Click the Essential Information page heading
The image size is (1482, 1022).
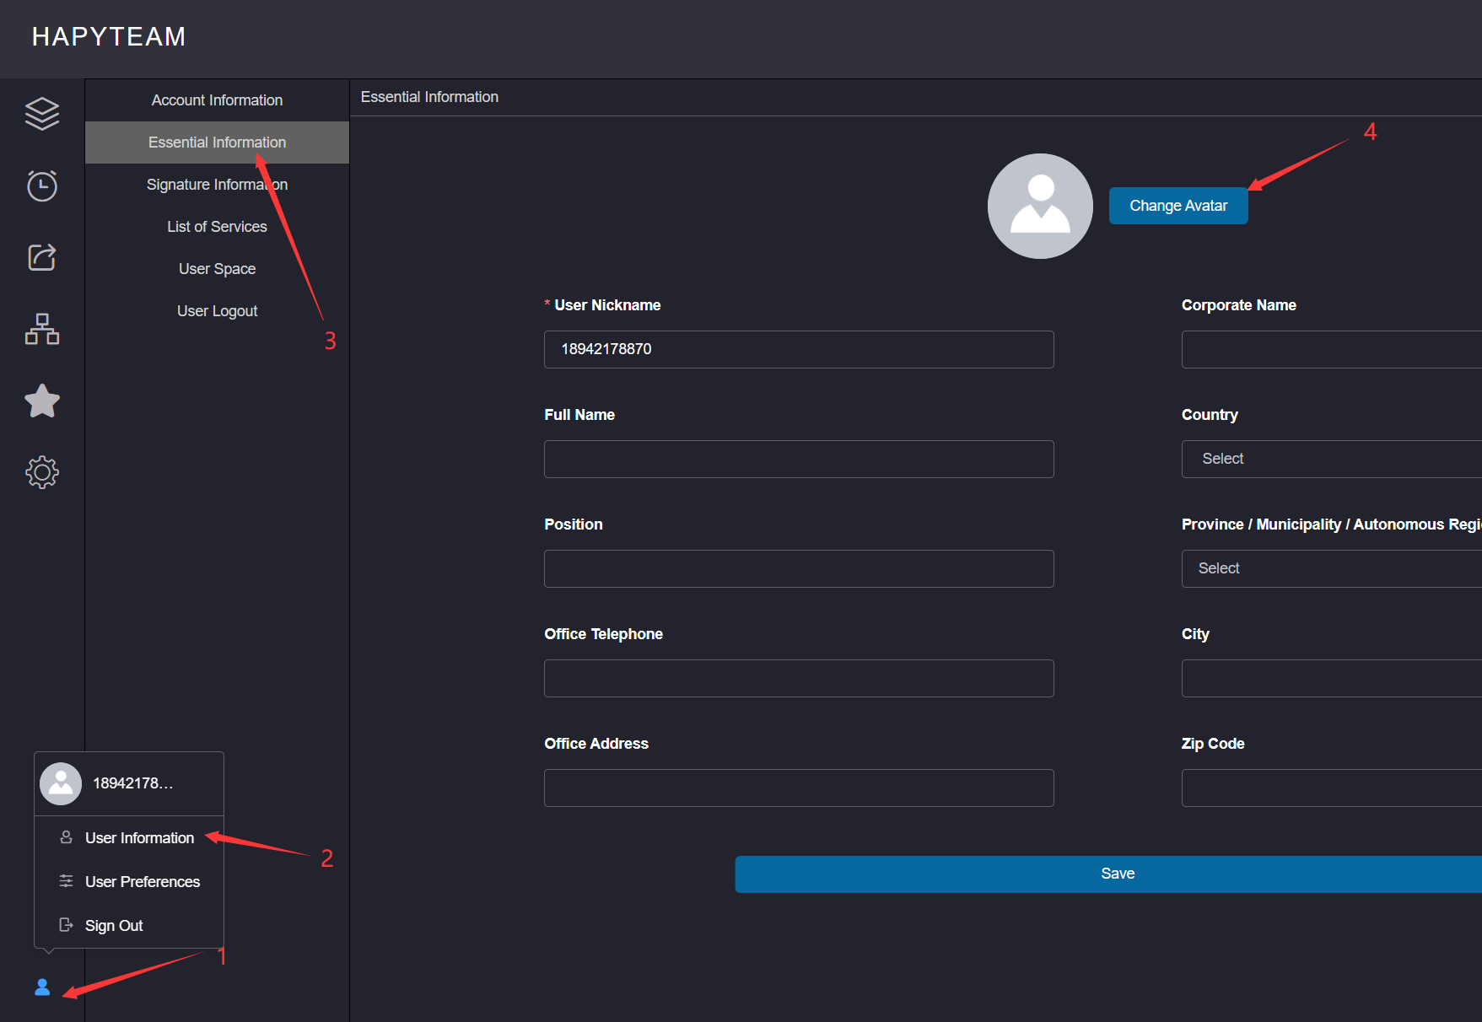pos(429,97)
